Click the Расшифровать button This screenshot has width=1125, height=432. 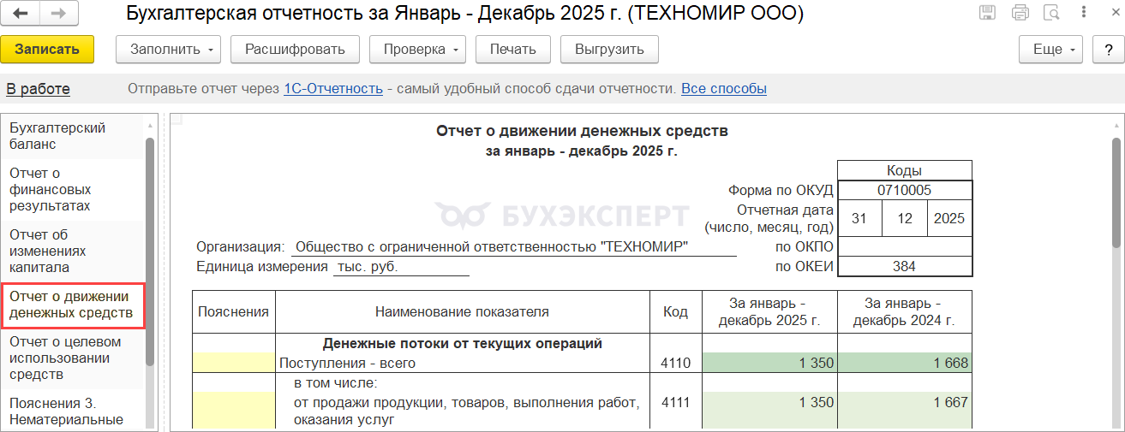click(x=295, y=50)
